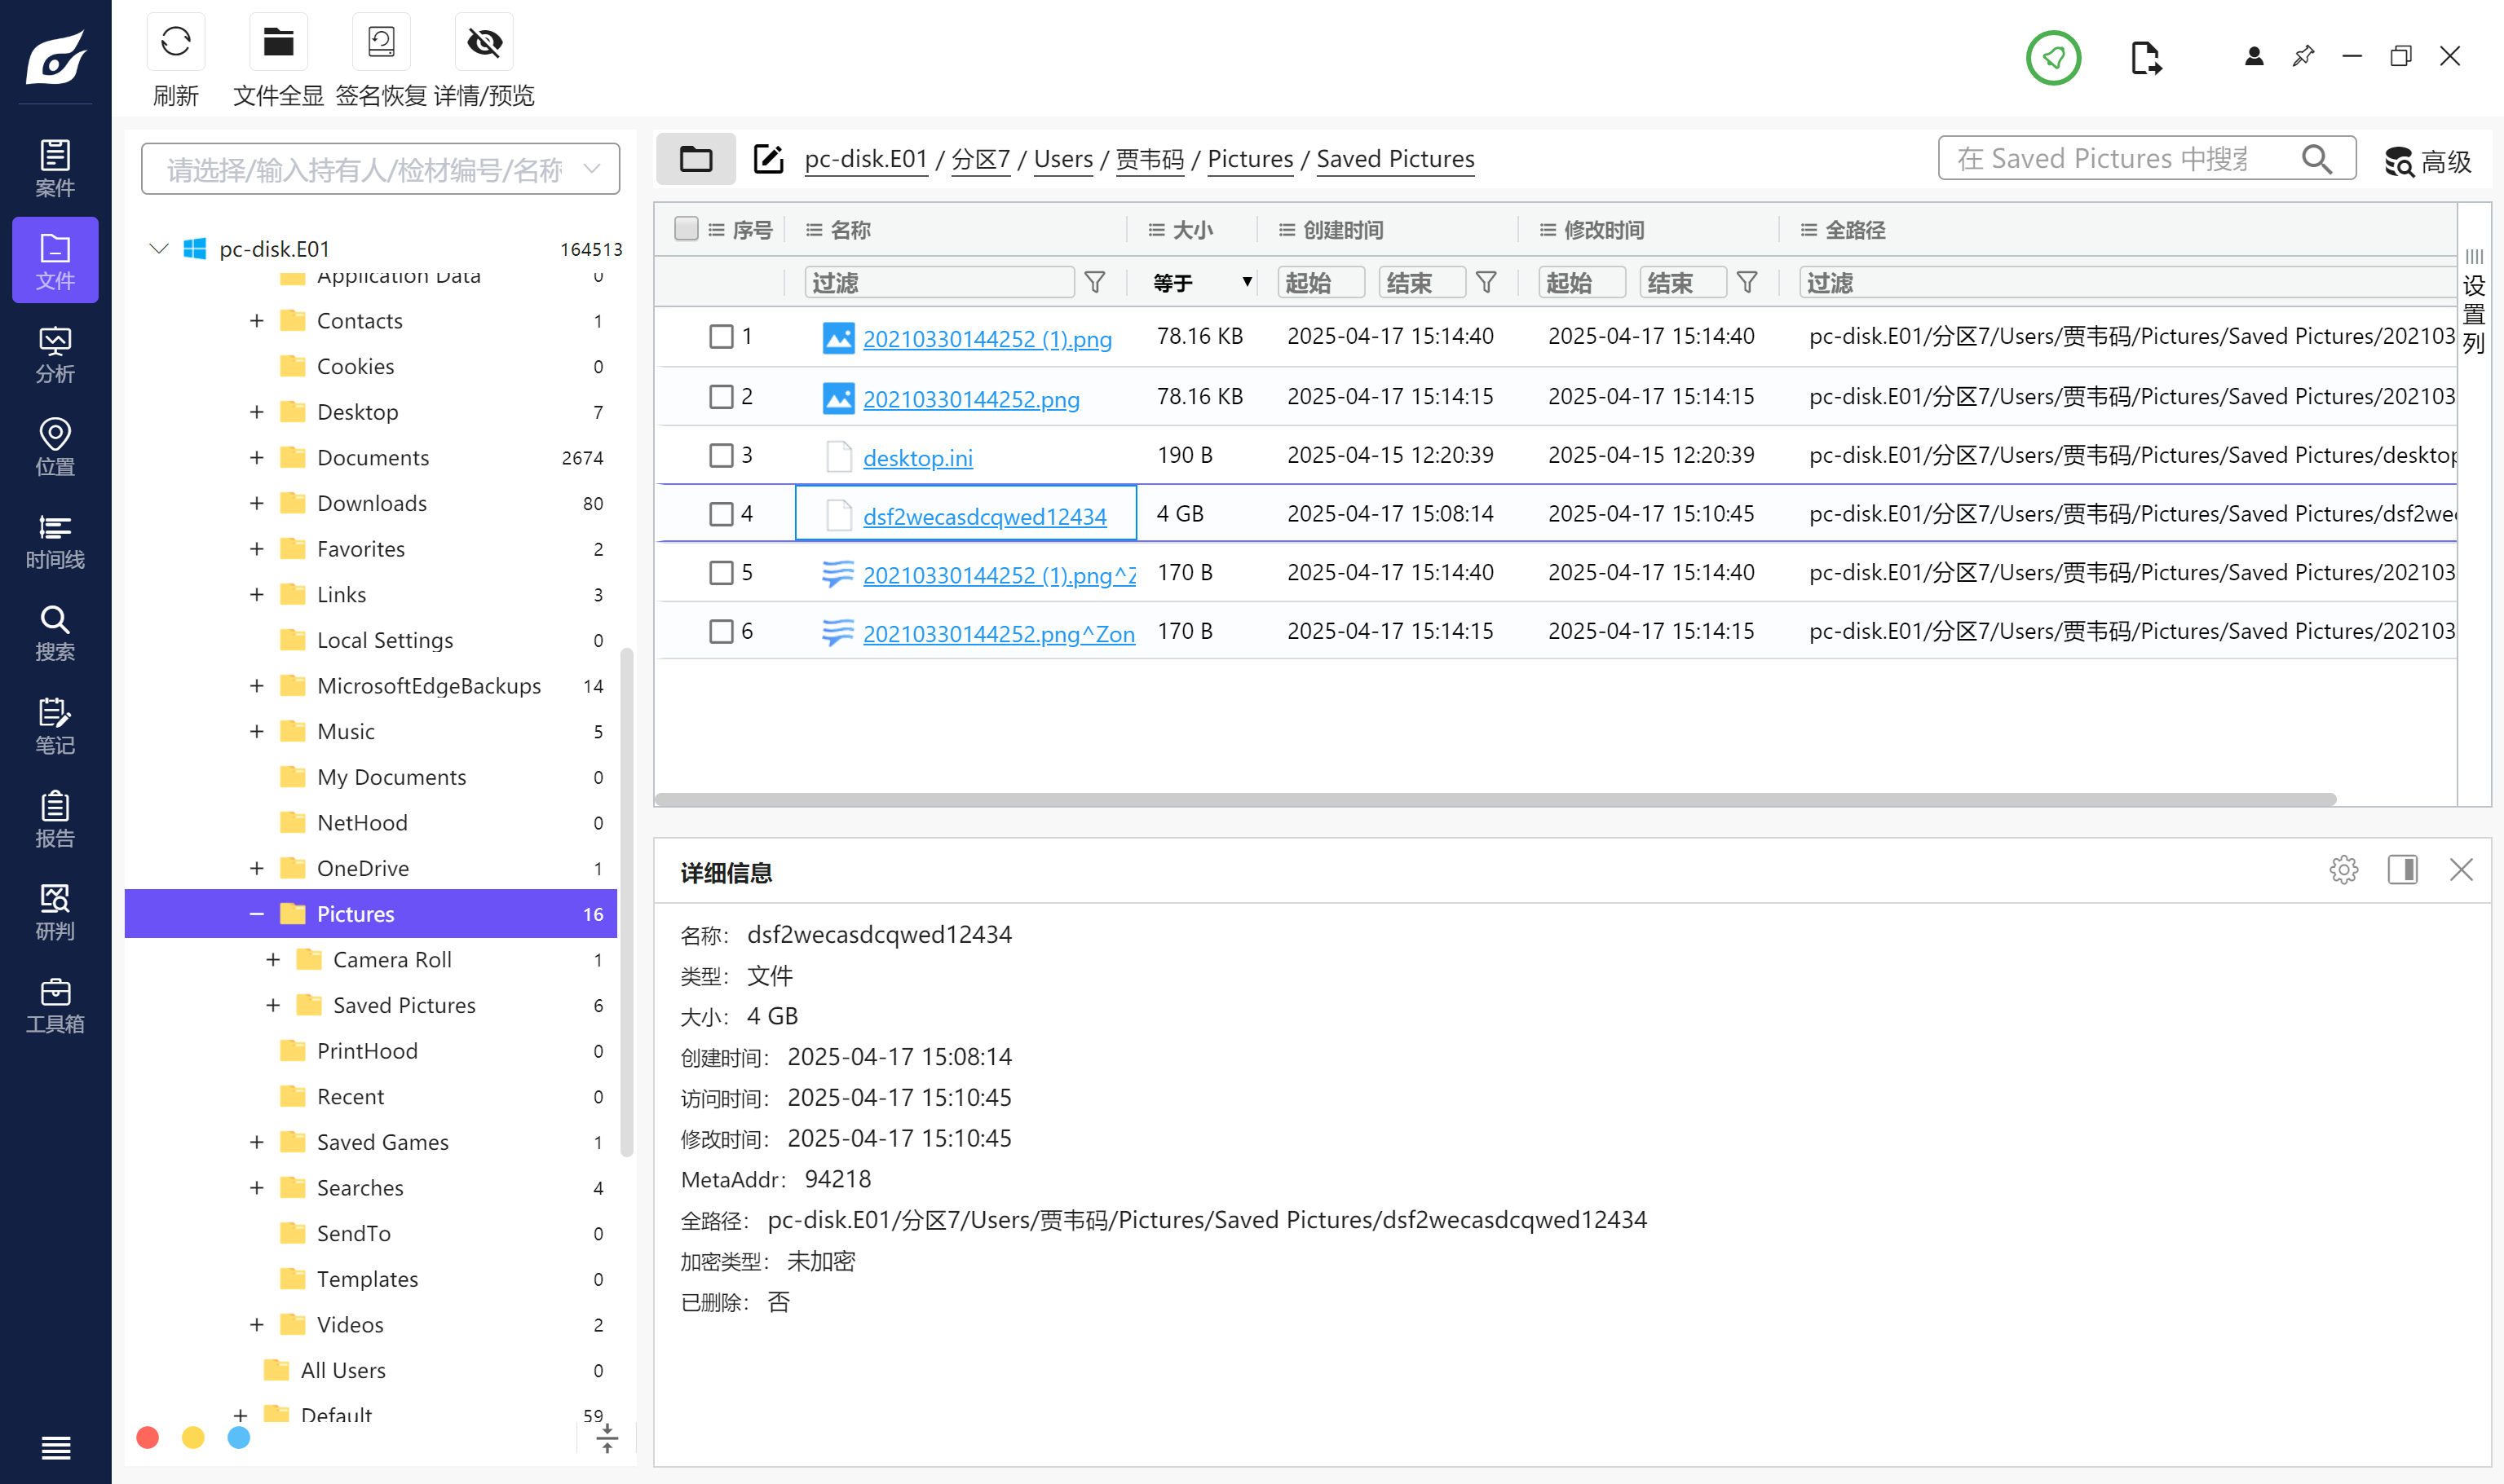Check row 4 dsf2wecasdcqwed12434 checkbox
Viewport: 2504px width, 1484px height.
[x=720, y=513]
